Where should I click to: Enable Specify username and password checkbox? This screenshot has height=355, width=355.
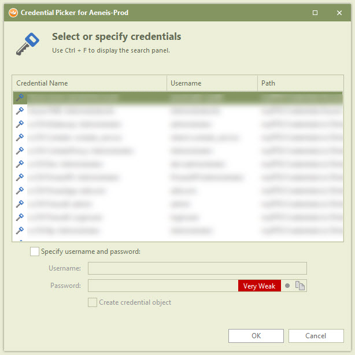point(35,252)
